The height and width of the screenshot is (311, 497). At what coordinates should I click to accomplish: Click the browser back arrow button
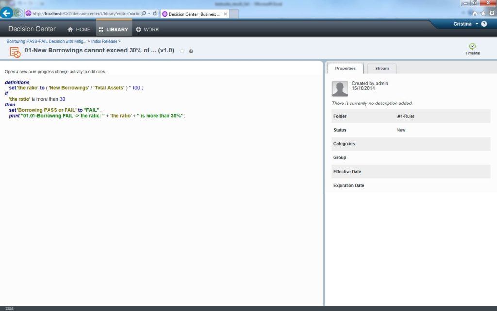tap(7, 13)
